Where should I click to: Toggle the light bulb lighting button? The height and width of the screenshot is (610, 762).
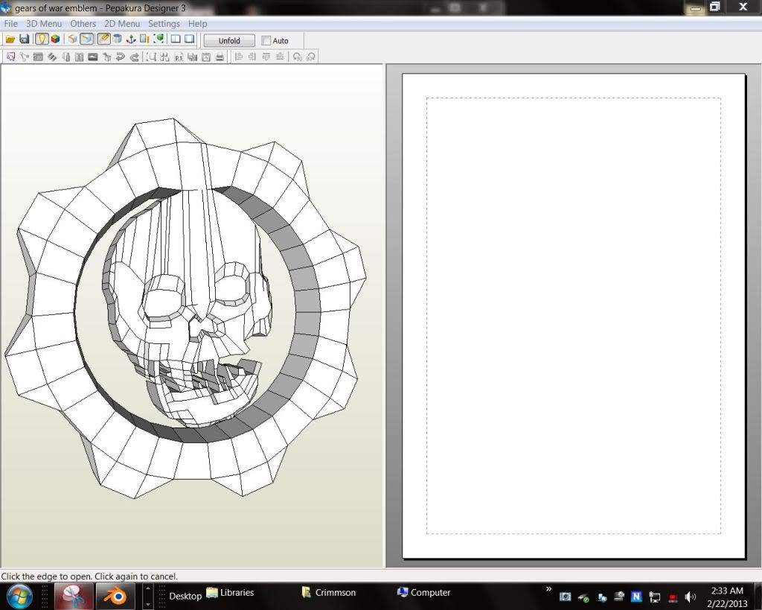[42, 39]
